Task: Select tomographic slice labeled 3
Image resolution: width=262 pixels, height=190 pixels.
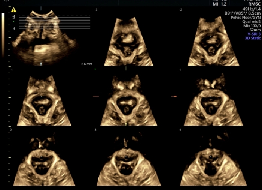Action: click(x=129, y=159)
